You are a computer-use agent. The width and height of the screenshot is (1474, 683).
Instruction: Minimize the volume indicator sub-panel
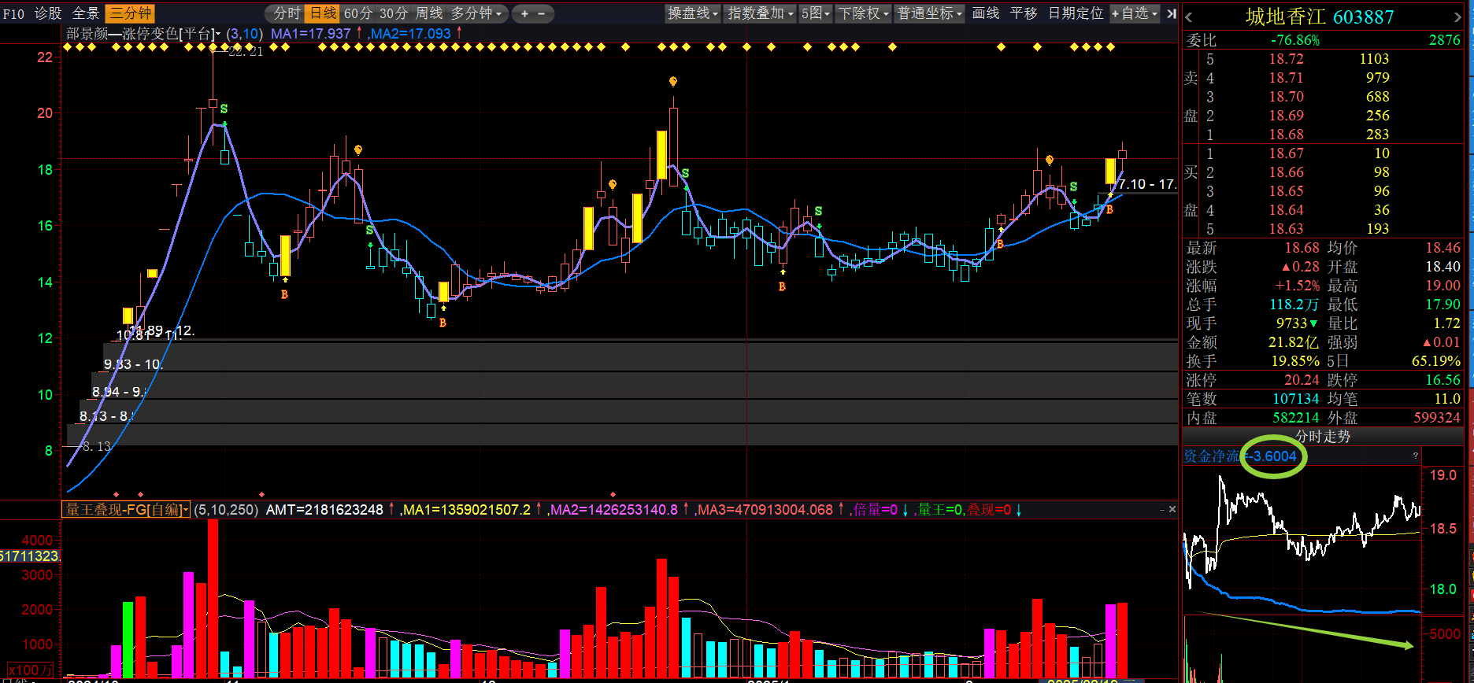[x=1162, y=510]
